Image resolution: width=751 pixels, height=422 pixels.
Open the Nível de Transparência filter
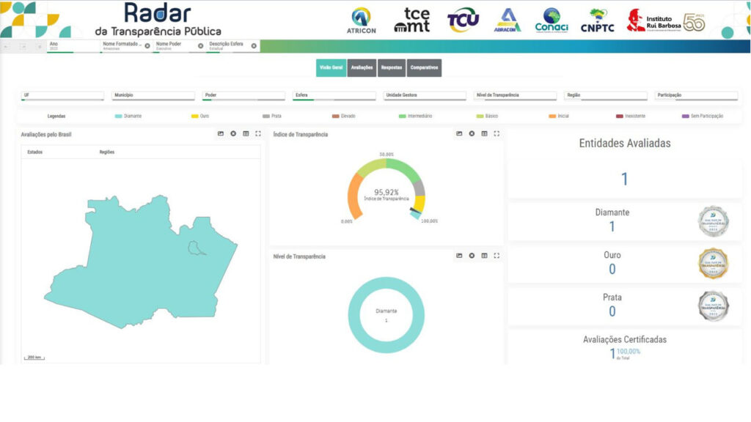pos(515,95)
